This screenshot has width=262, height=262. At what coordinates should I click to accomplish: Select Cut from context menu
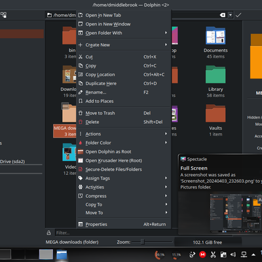[x=124, y=57]
